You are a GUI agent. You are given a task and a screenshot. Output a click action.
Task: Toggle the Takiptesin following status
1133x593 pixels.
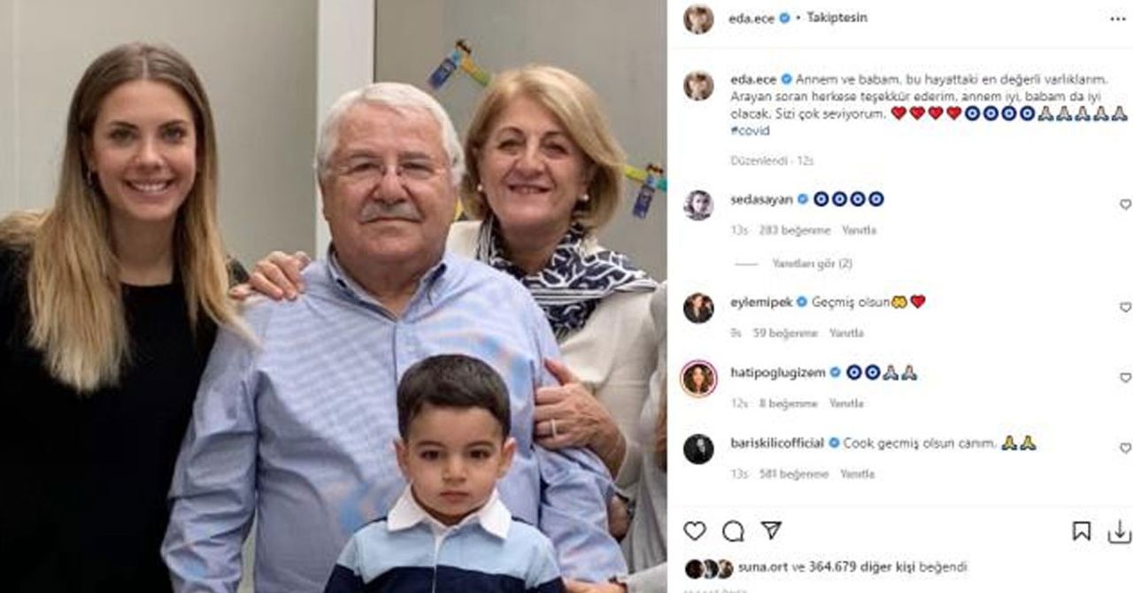click(836, 18)
